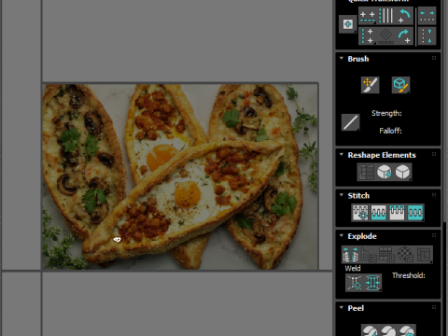Click the third Stitch icon with cyan top
This screenshot has height=336, width=448.
pos(397,213)
